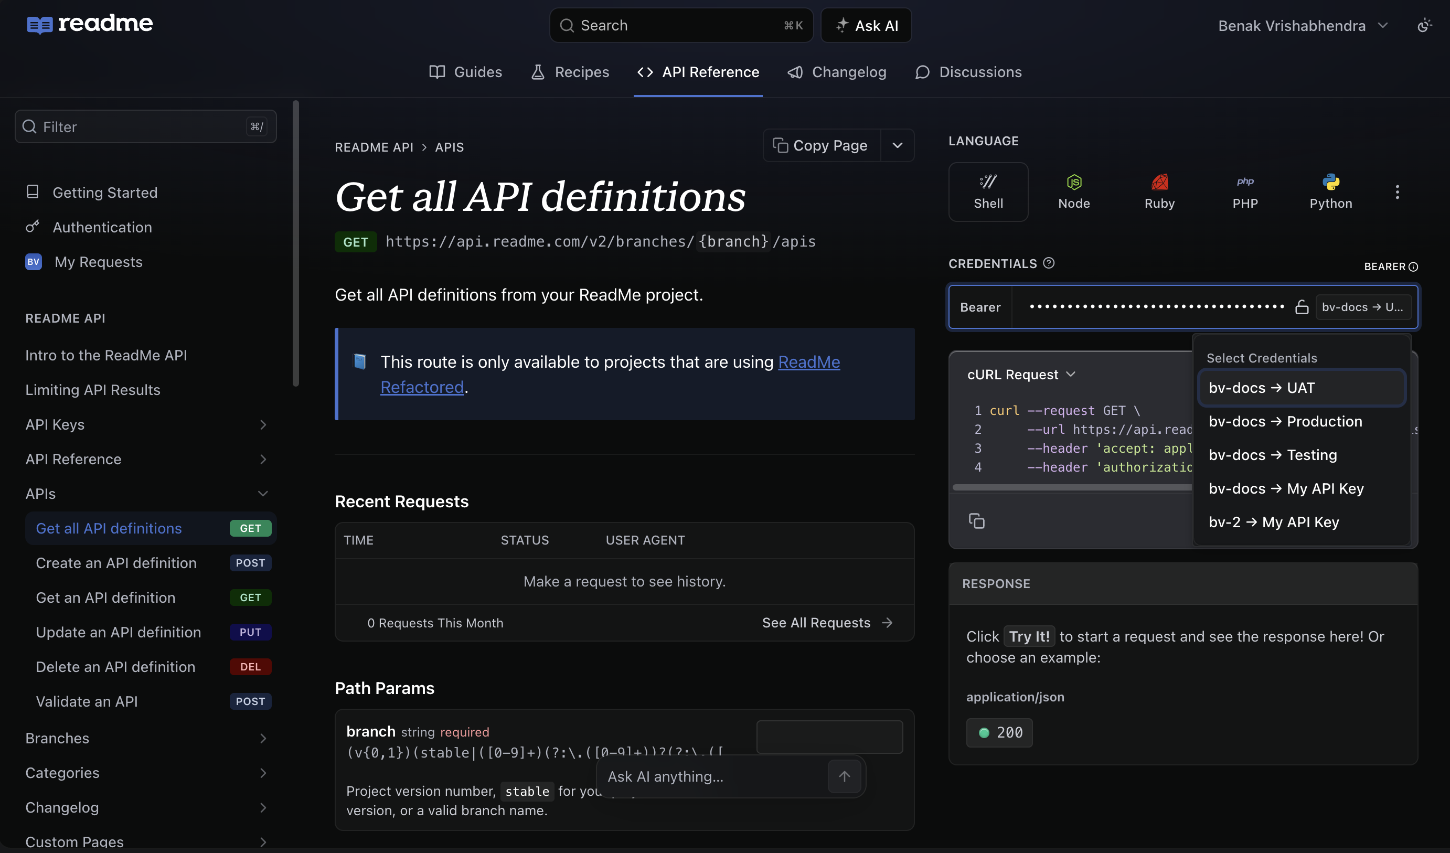Image resolution: width=1450 pixels, height=853 pixels.
Task: Open ReadMe Refactored link
Action: coord(610,374)
